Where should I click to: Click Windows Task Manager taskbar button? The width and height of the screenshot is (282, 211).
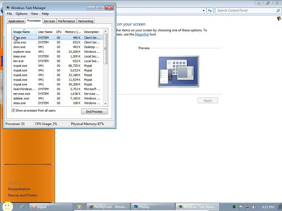coord(197,207)
